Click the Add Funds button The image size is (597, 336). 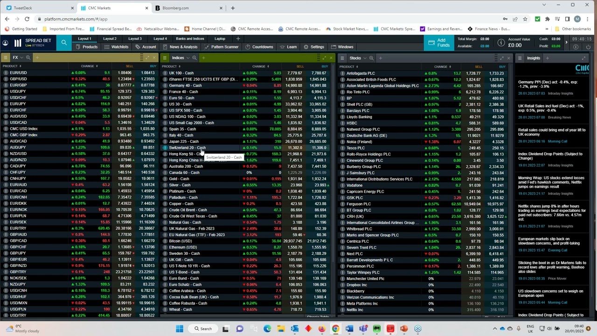click(438, 43)
